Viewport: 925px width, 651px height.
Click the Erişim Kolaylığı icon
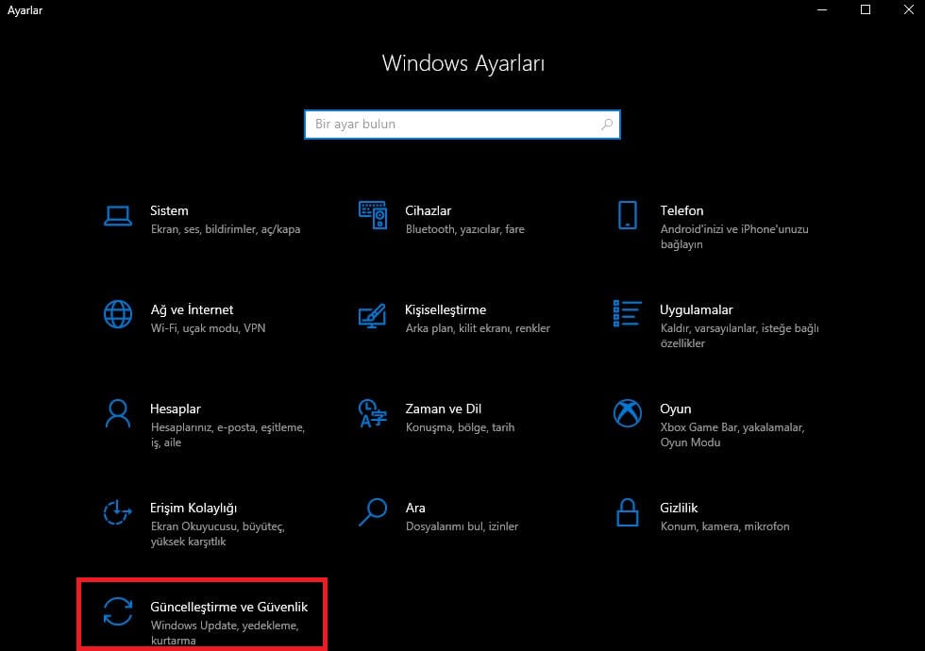coord(117,511)
